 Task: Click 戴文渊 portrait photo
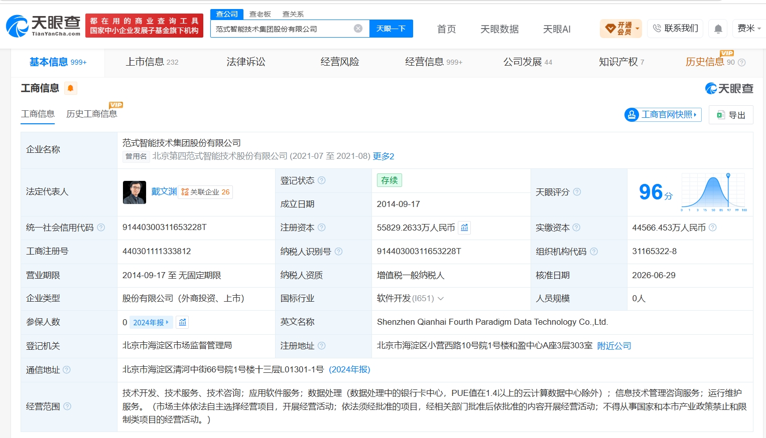[x=135, y=192]
